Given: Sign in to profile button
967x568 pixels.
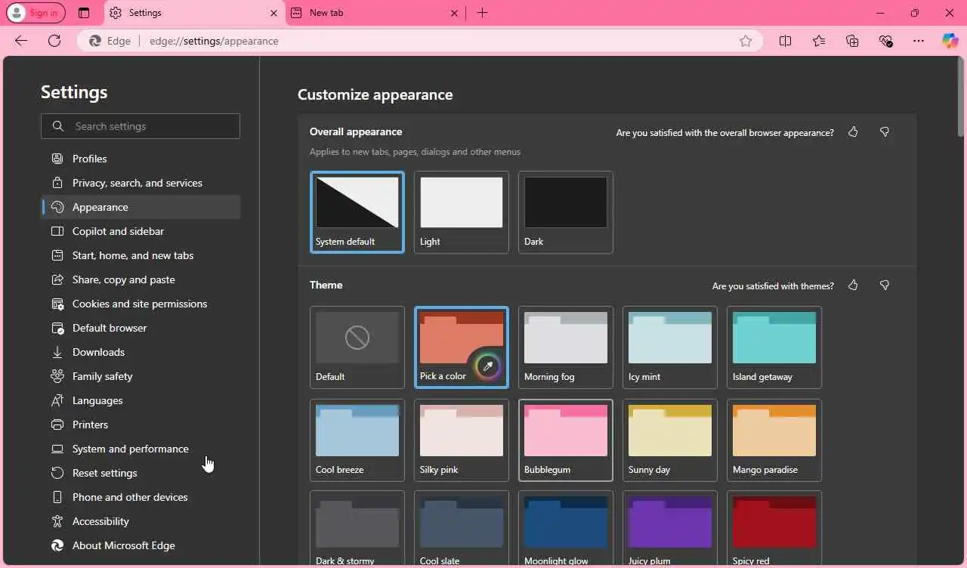Looking at the screenshot, I should [x=36, y=13].
